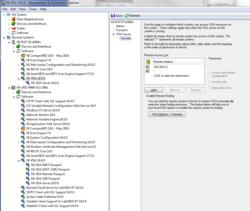Collapse the Remote Systems node
The width and height of the screenshot is (250, 211).
point(4,38)
